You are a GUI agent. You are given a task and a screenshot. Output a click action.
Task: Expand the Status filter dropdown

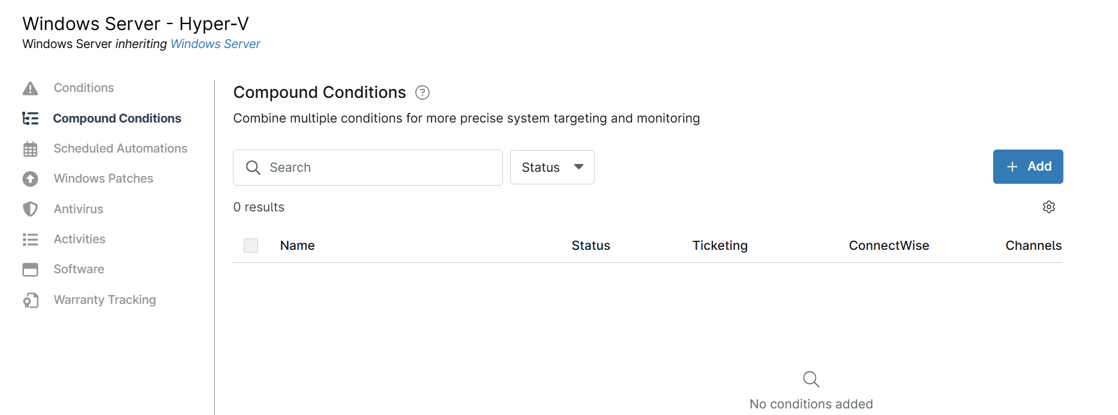pos(552,167)
